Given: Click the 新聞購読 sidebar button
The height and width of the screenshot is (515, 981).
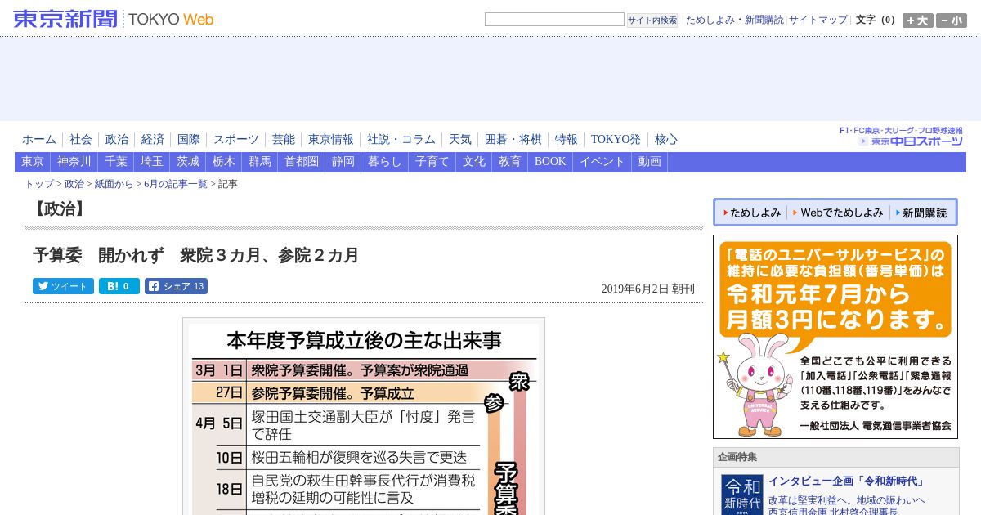Looking at the screenshot, I should coord(921,213).
